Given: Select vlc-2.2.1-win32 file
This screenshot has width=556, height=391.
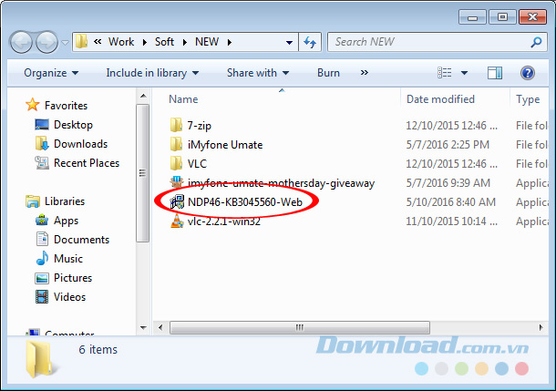Looking at the screenshot, I should point(223,221).
